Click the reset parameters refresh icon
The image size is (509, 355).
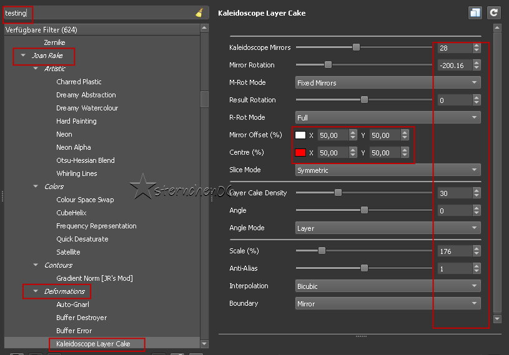coord(494,12)
